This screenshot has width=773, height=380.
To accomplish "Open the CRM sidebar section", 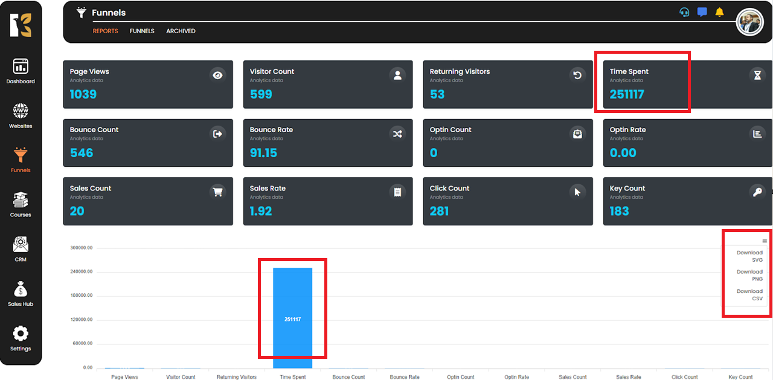I will pyautogui.click(x=21, y=248).
